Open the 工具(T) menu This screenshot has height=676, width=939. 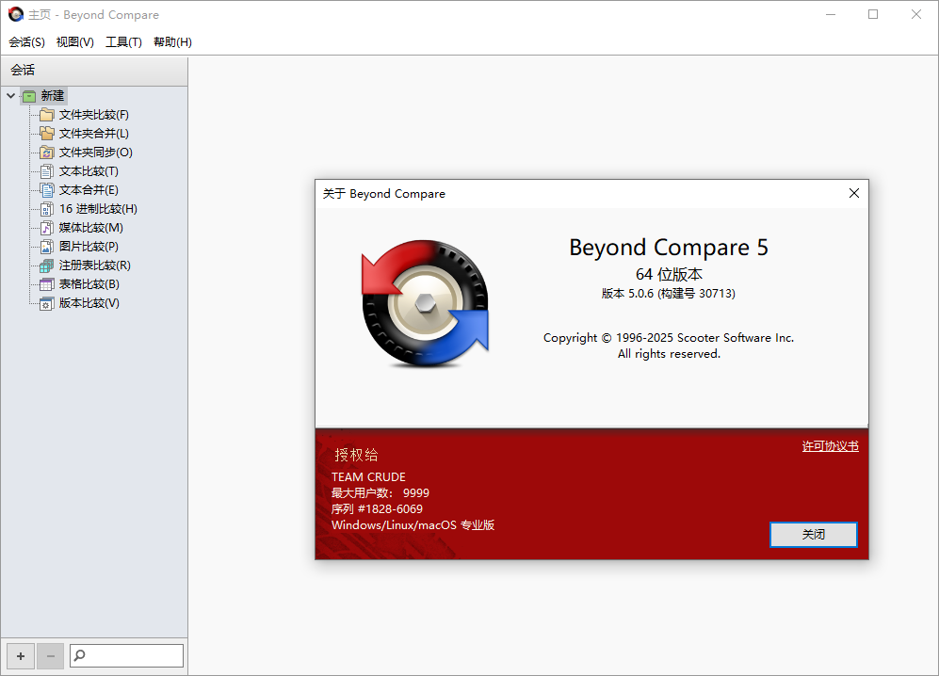coord(124,41)
